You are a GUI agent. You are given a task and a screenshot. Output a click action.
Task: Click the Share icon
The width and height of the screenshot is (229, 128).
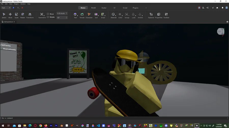click(x=207, y=8)
